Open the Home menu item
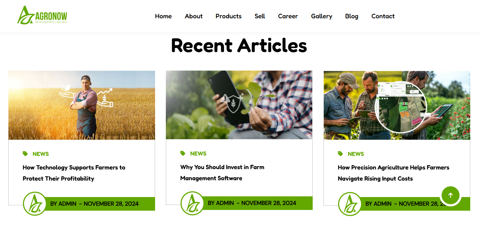Viewport: 481px width, 225px height. click(163, 16)
